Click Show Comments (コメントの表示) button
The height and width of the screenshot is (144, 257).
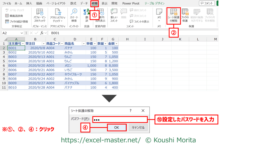[140, 21]
